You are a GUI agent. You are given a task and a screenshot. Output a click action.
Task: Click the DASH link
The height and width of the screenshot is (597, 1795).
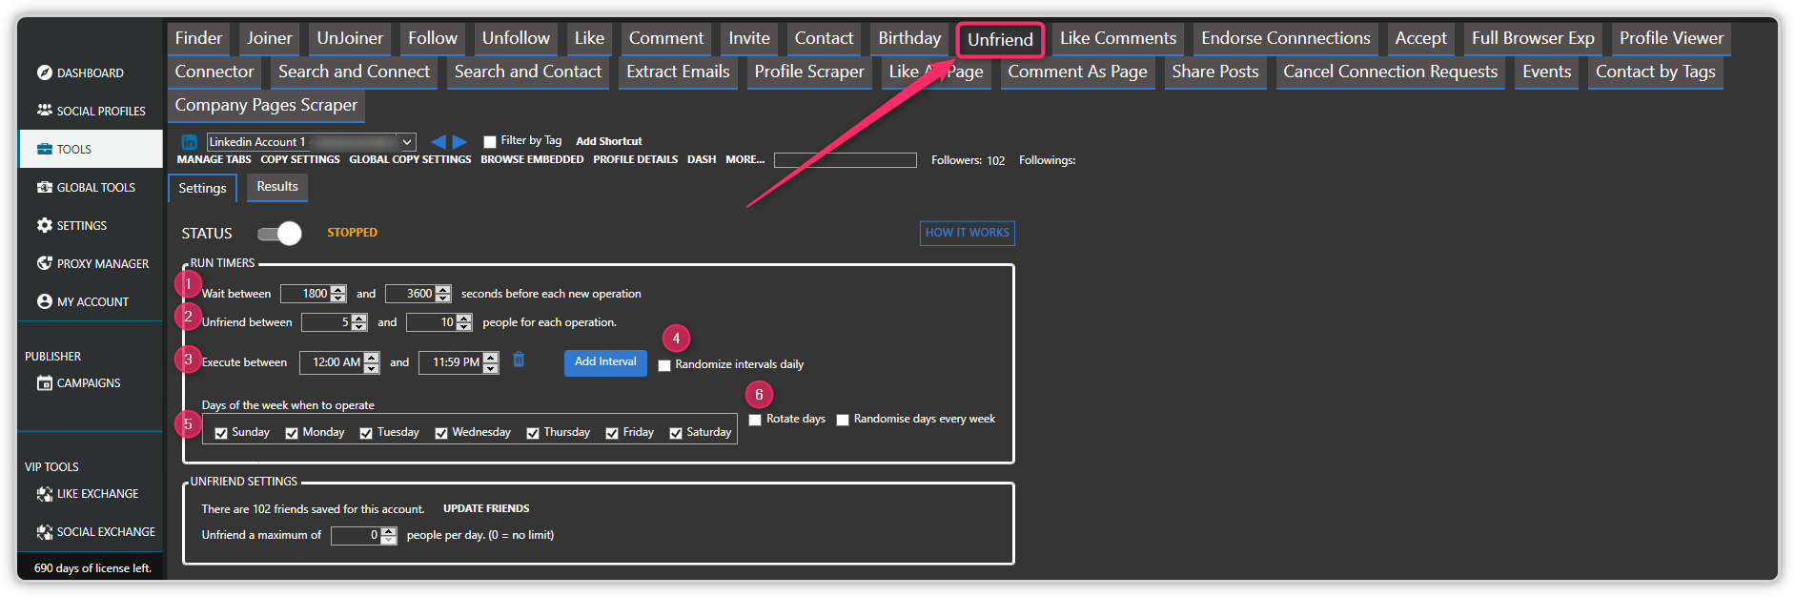(x=702, y=159)
